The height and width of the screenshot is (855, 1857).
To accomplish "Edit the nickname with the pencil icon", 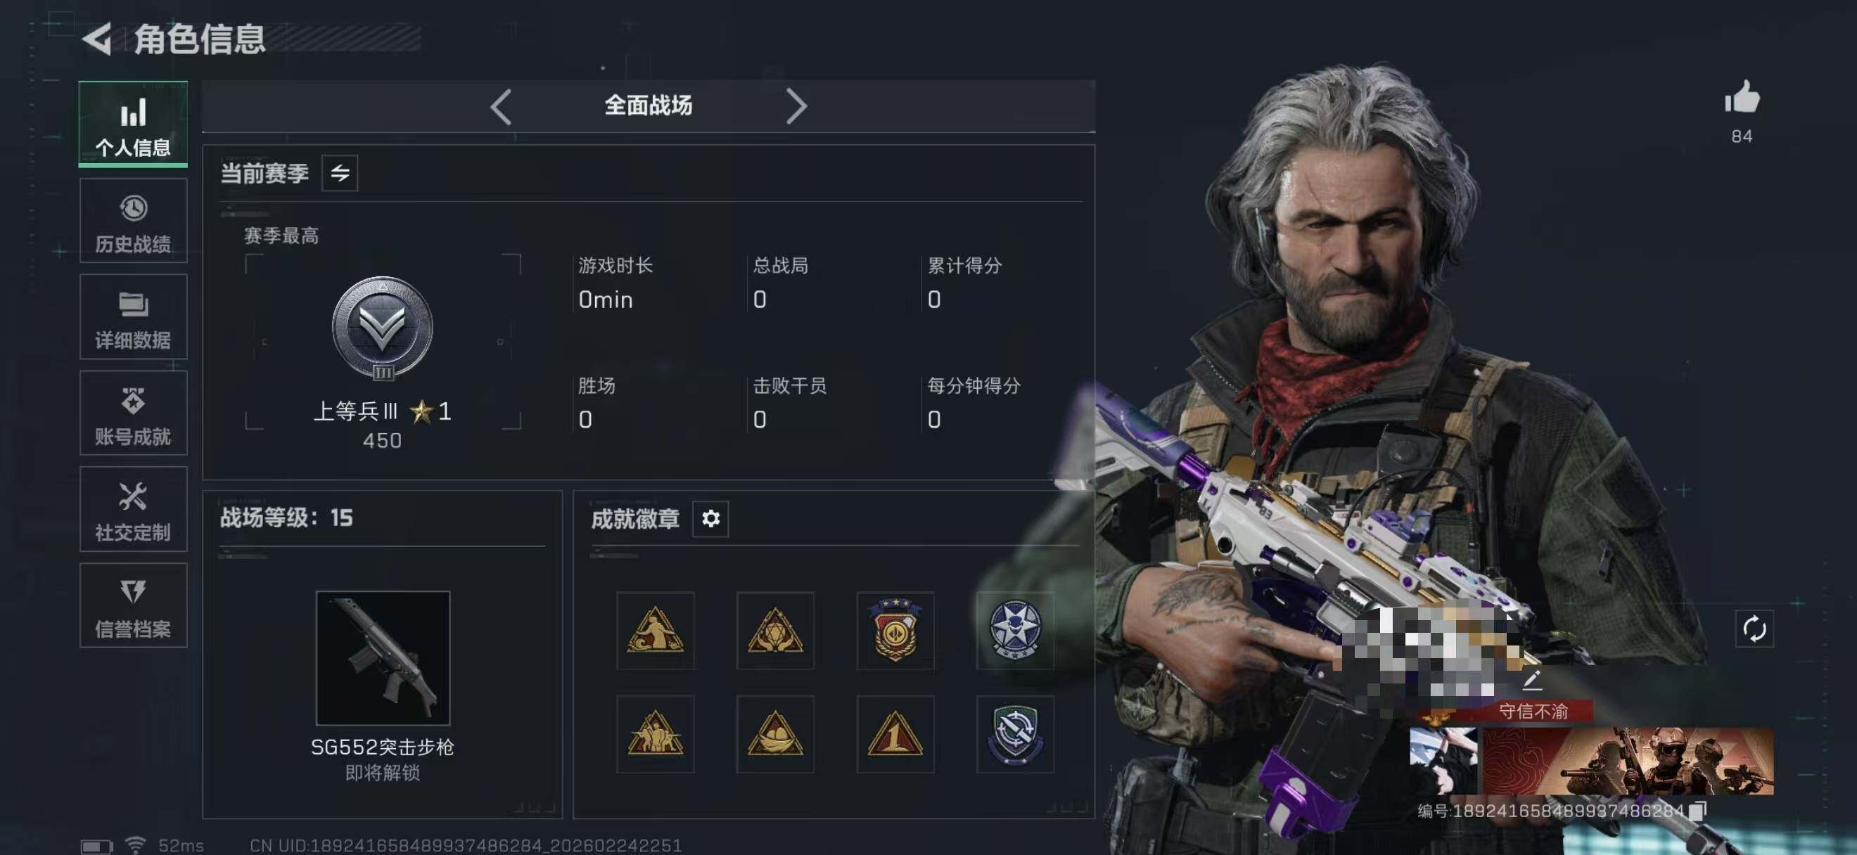I will 1532,679.
